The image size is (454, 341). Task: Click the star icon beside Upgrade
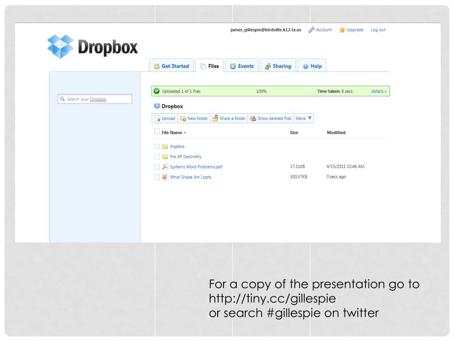tap(342, 30)
